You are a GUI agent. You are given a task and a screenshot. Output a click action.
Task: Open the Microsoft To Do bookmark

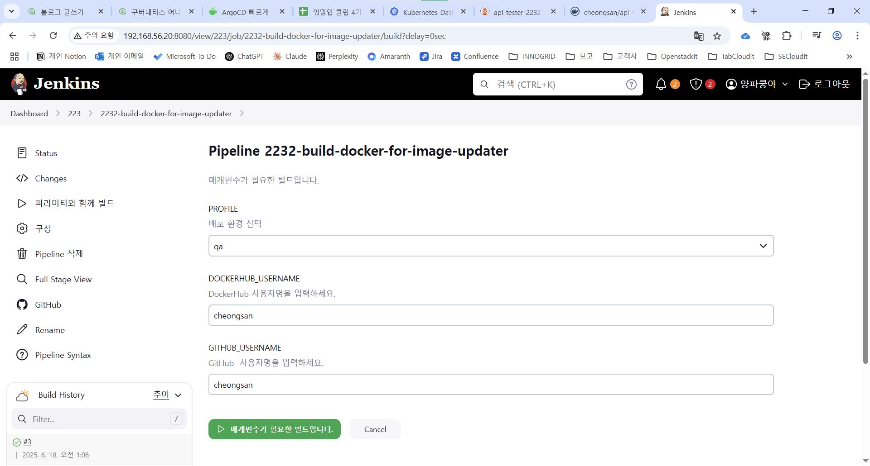[184, 57]
